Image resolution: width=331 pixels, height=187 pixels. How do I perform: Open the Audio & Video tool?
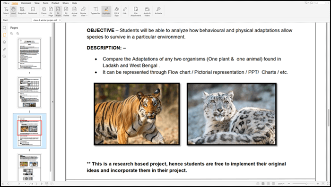click(147, 11)
